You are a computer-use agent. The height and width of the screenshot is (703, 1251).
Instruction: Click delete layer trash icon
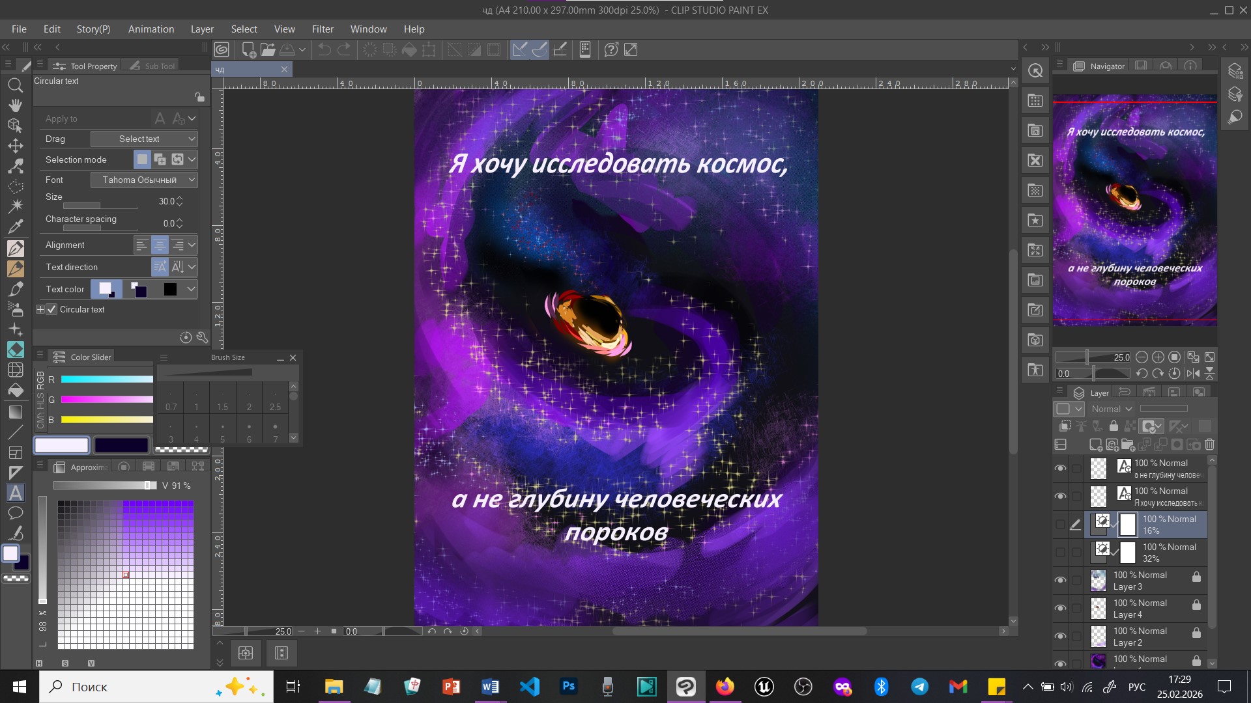[1210, 445]
